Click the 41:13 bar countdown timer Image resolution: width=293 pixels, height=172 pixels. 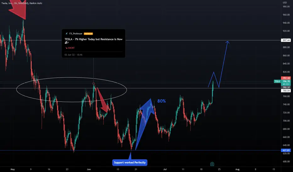[x=286, y=84]
